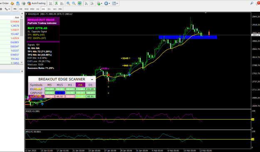
Task: Select the 0.91068 ask price row
Action: (x=10, y=22)
